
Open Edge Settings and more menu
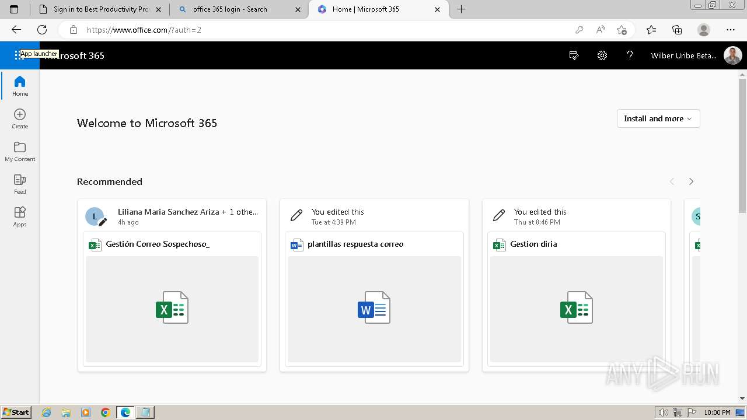pos(731,30)
